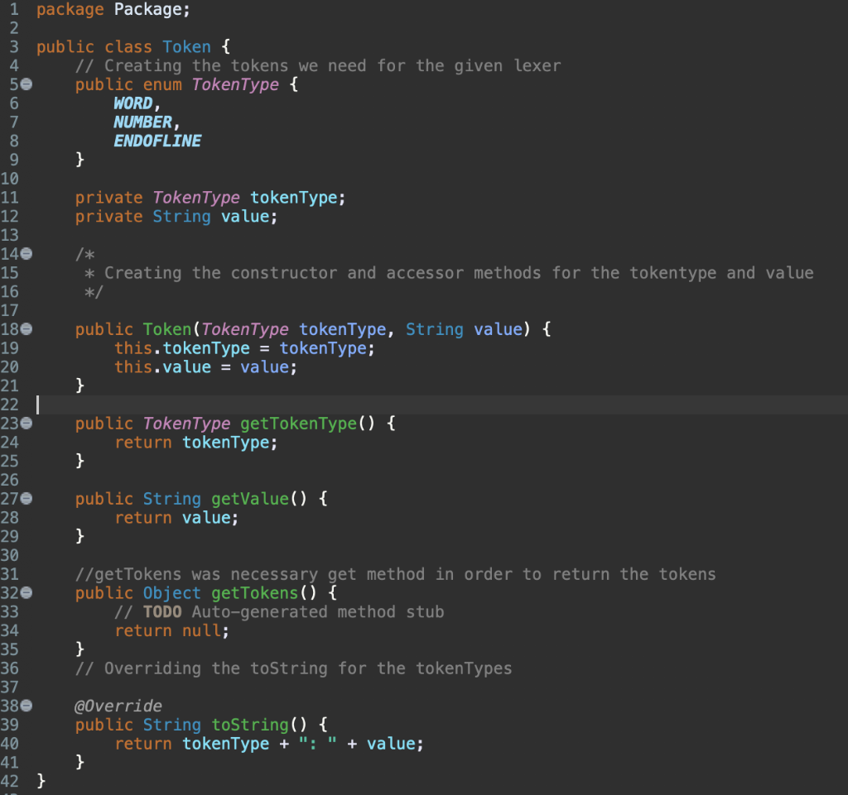
Task: Click the getValue method name
Action: click(x=250, y=499)
